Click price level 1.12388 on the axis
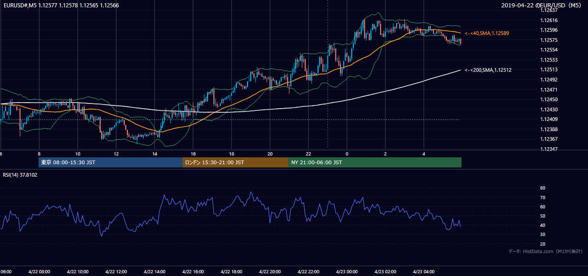The height and width of the screenshot is (276, 588). pos(548,129)
